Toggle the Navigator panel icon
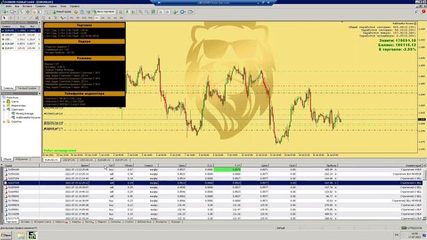 click(34, 12)
